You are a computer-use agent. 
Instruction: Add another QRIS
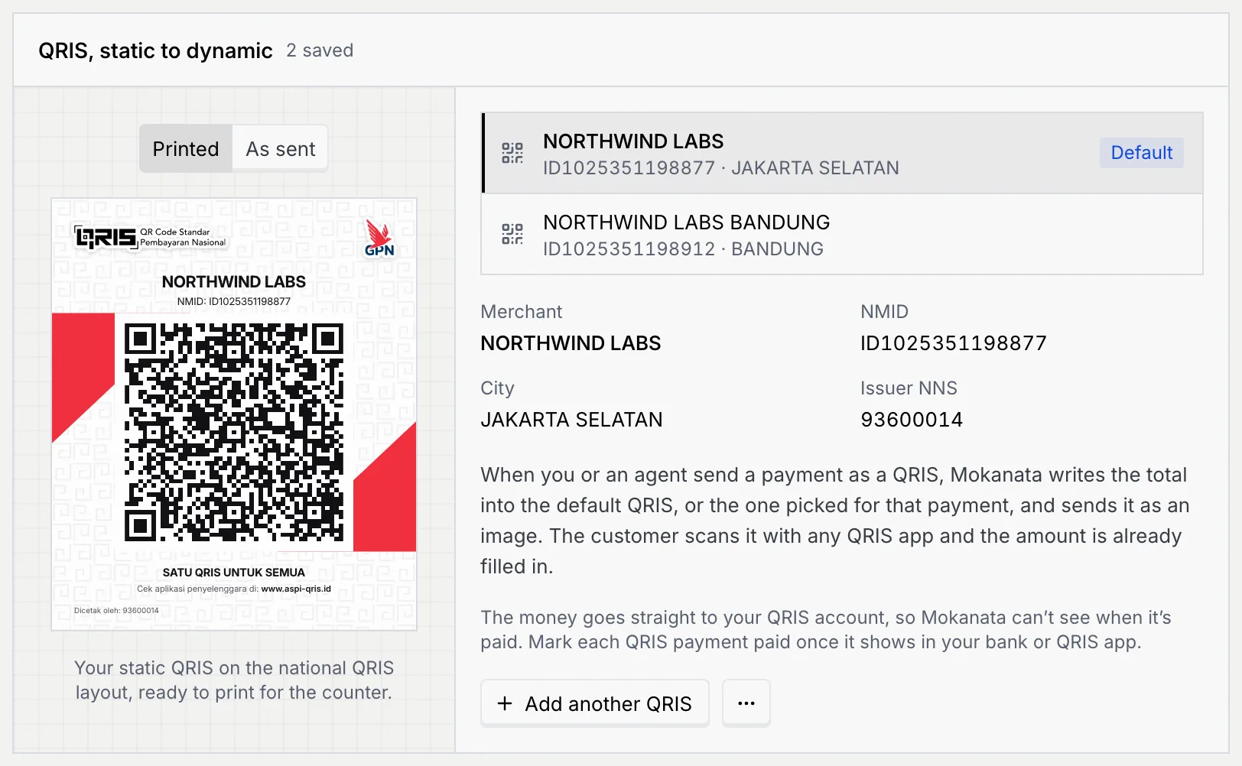click(595, 703)
